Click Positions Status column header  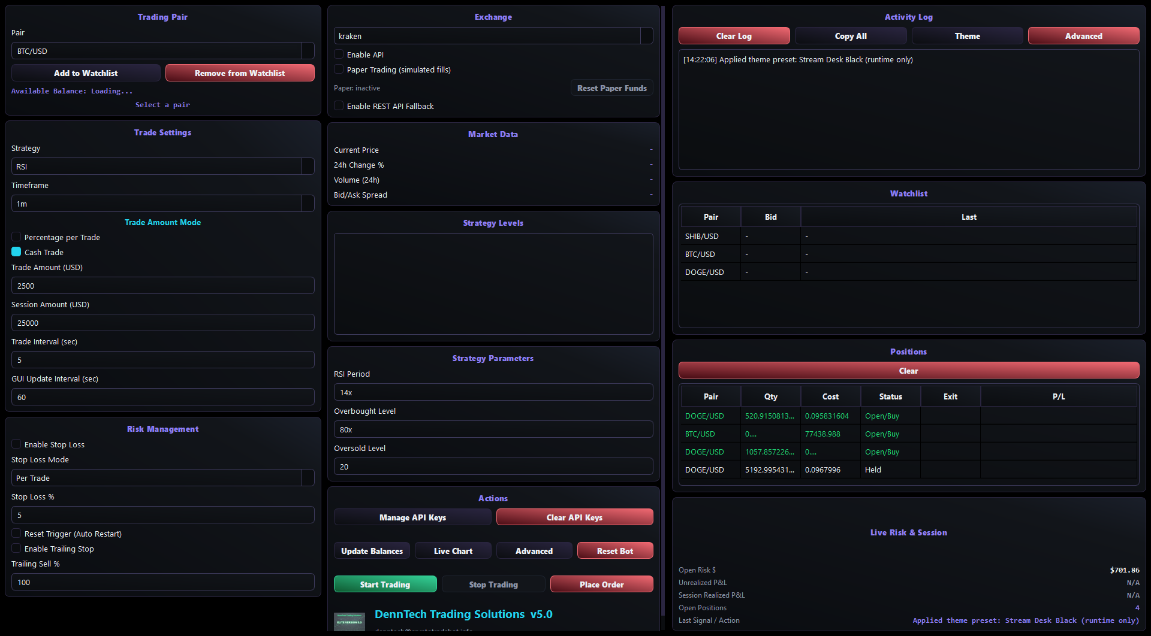click(x=891, y=396)
